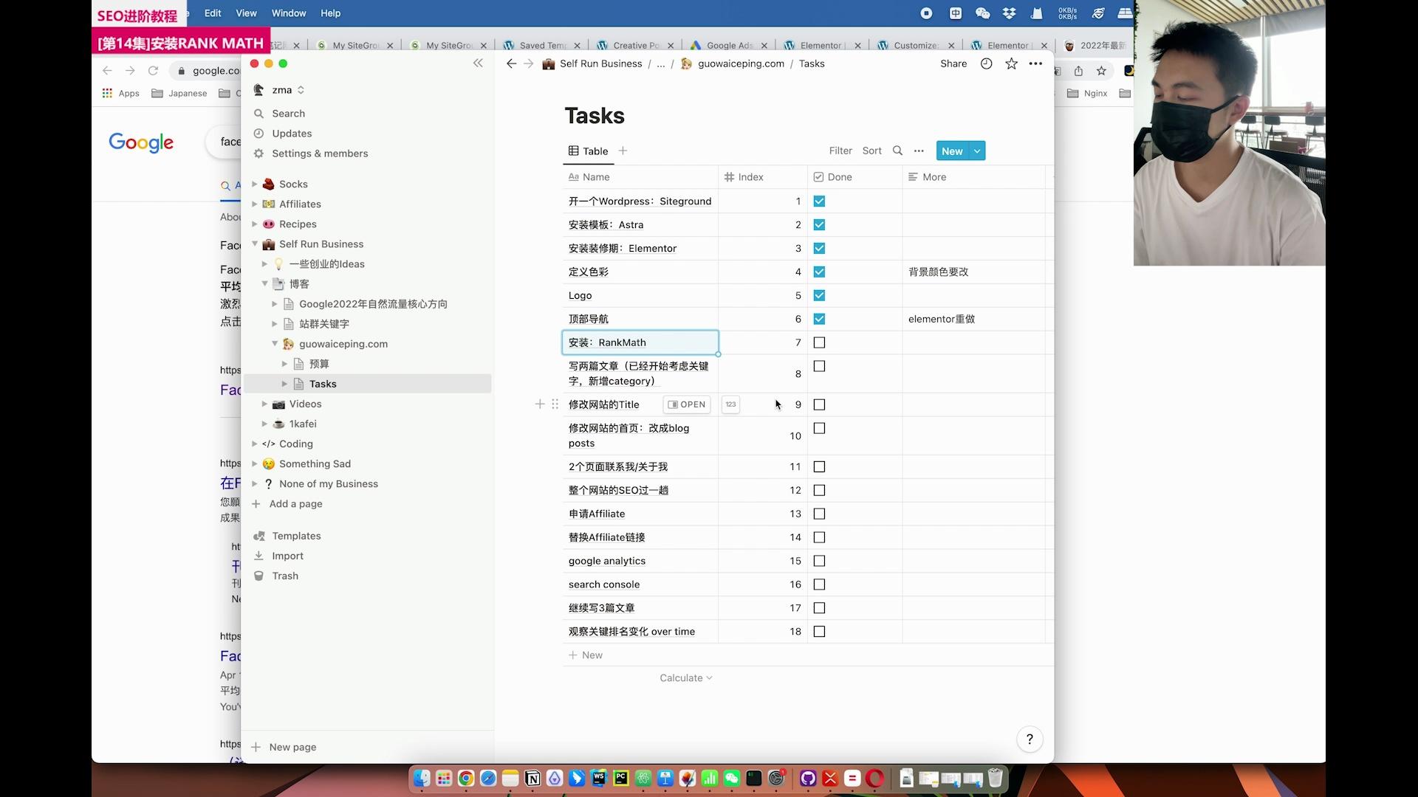Image resolution: width=1418 pixels, height=797 pixels.
Task: Open Settings & members in sidebar
Action: tap(320, 153)
